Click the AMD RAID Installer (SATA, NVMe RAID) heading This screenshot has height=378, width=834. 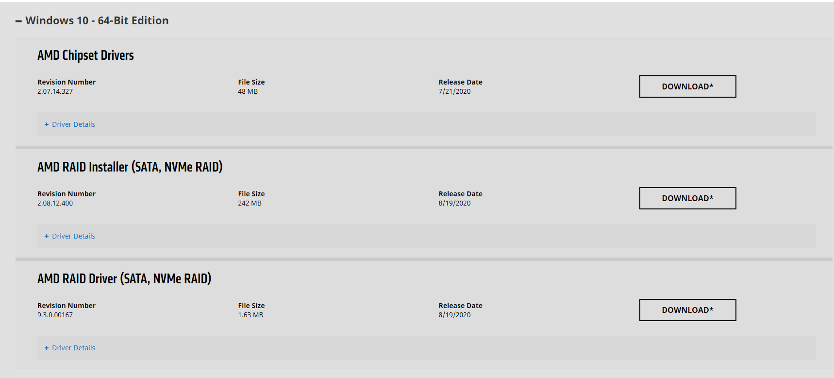pos(130,167)
